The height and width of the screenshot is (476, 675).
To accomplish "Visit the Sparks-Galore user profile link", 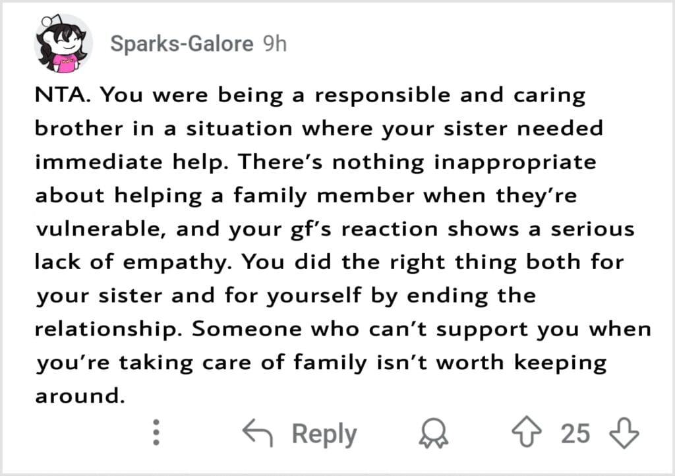I will click(x=182, y=44).
